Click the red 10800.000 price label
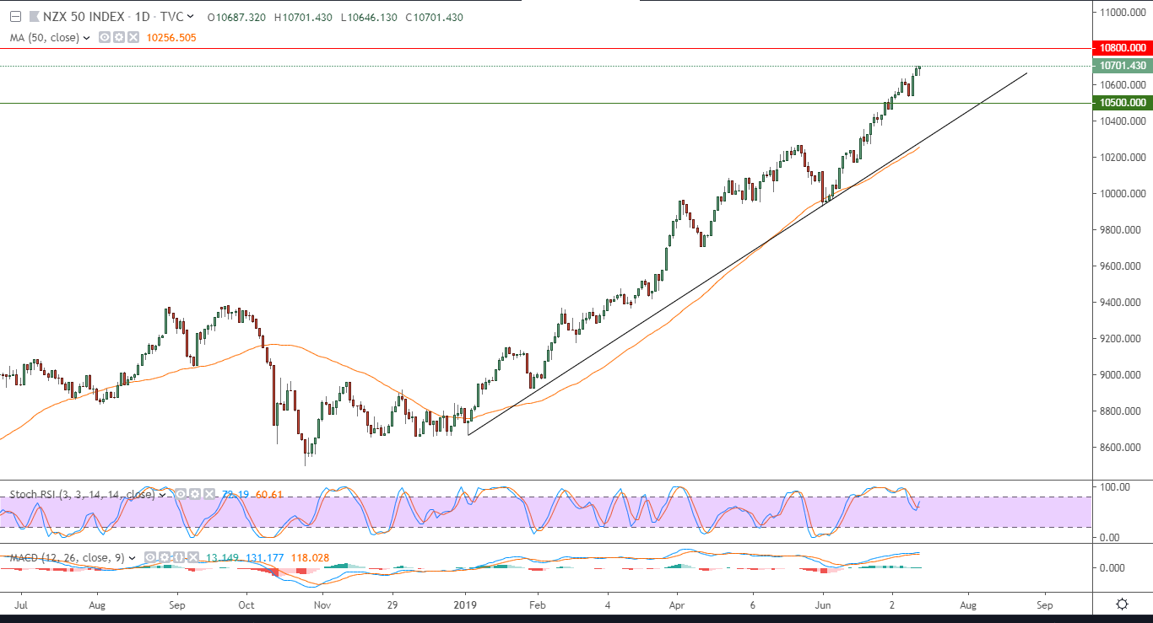This screenshot has width=1153, height=623. click(x=1122, y=48)
